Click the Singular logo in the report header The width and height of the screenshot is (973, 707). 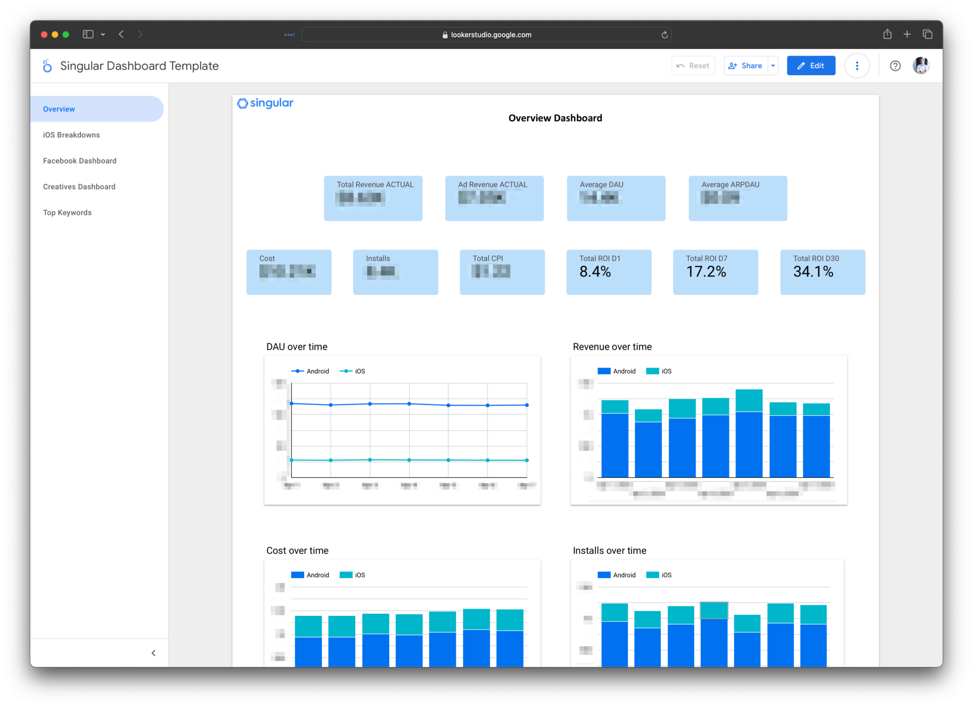[265, 103]
